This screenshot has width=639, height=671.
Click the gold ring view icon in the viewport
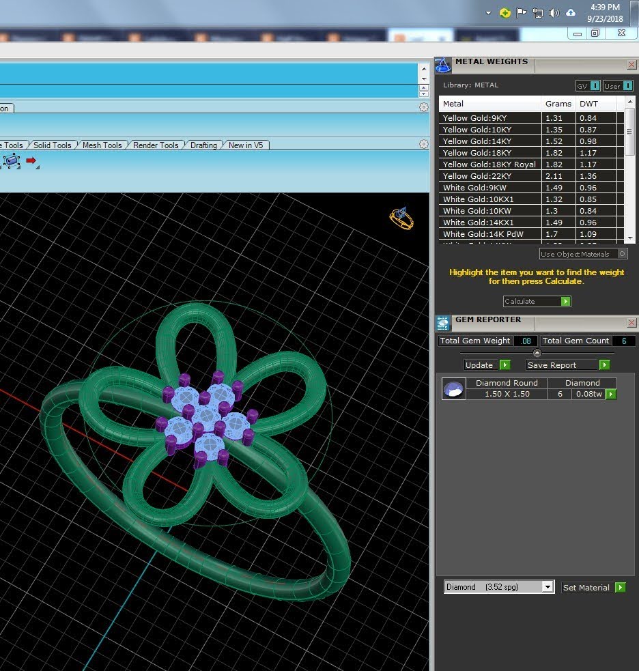(401, 218)
